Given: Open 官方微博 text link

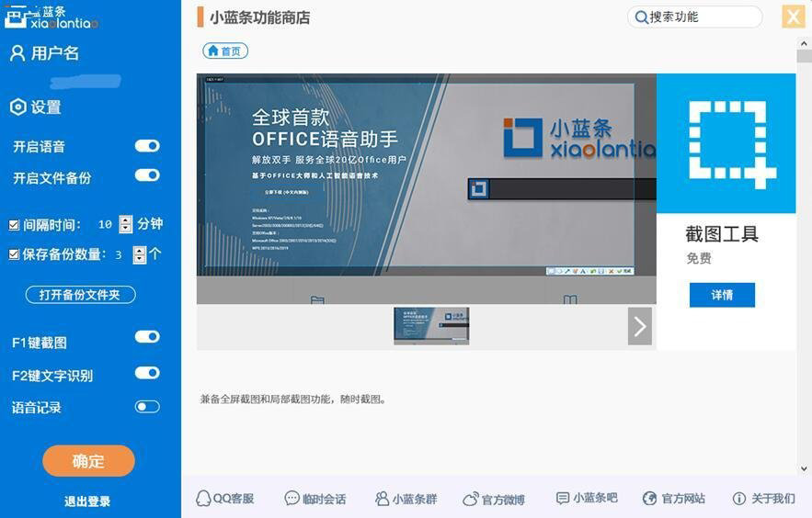Looking at the screenshot, I should (x=503, y=500).
